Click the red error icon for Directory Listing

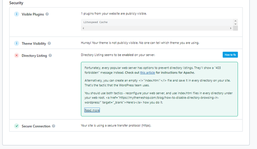pos(16,55)
